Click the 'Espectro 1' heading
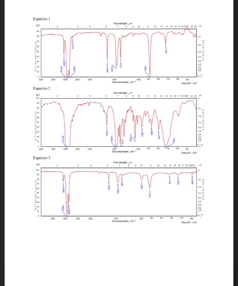238x286 pixels. 42,19
